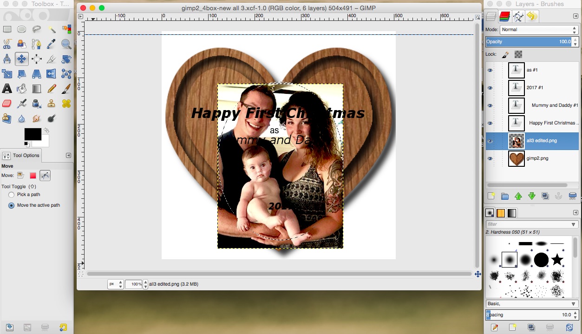Raise layer with green up arrow
The width and height of the screenshot is (582, 334).
click(x=518, y=196)
